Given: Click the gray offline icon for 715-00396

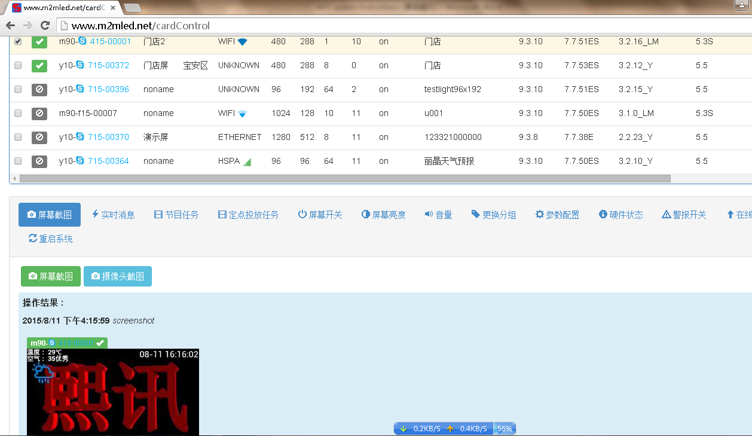Looking at the screenshot, I should (39, 90).
